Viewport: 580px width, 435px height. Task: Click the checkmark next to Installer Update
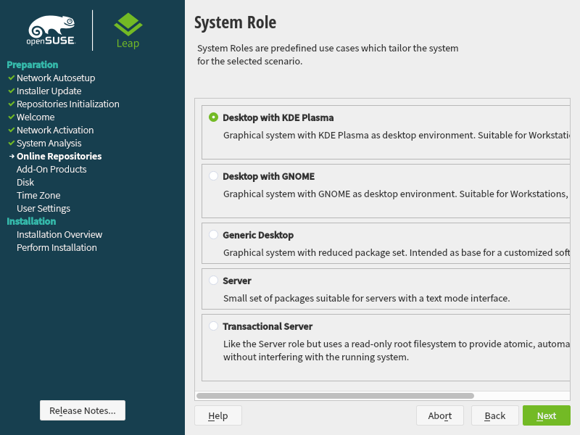coord(11,91)
